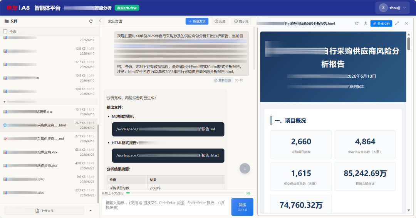The image size is (416, 218).
Task: Click the markdown file icon
Action: pos(5,138)
